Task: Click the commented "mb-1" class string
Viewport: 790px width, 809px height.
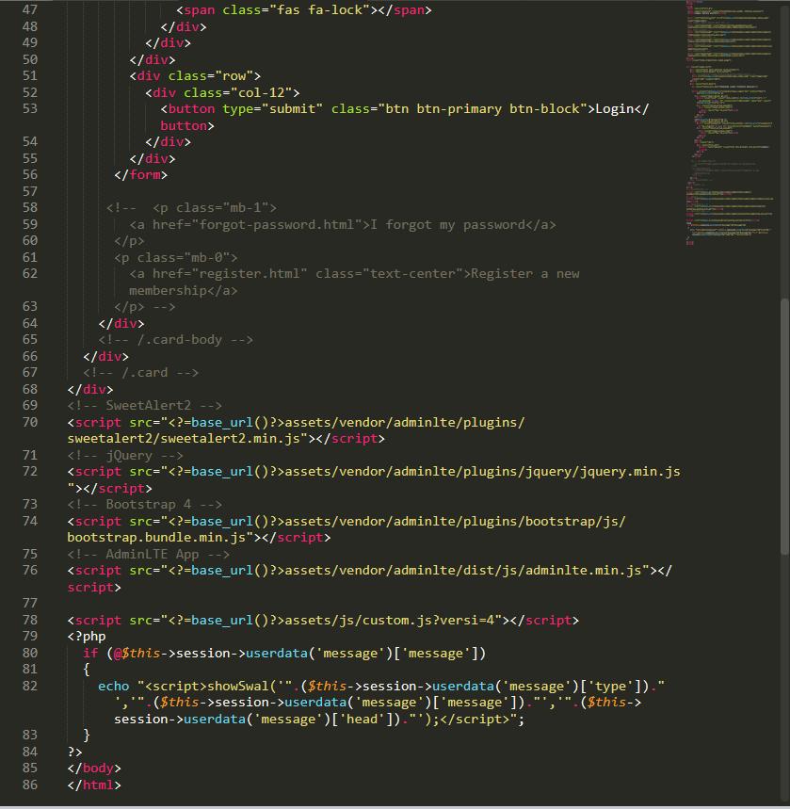Action: pyautogui.click(x=246, y=208)
